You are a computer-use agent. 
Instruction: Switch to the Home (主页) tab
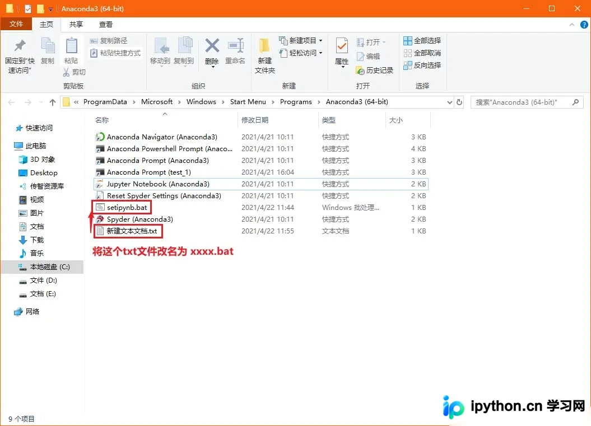tap(46, 25)
